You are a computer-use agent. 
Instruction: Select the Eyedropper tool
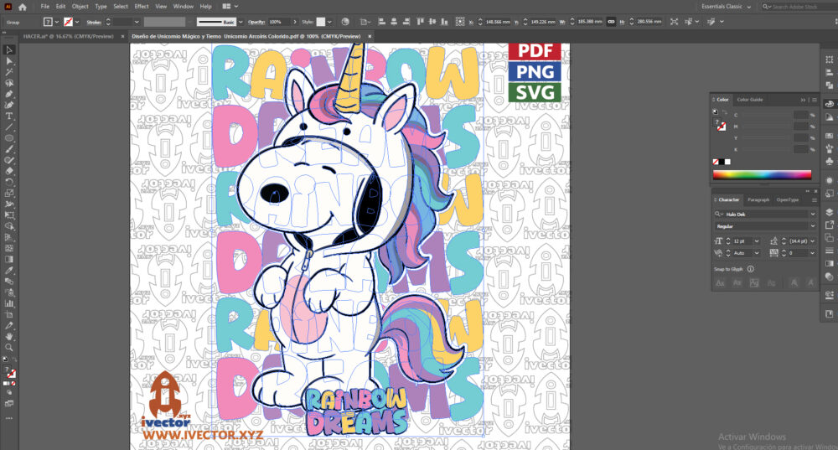point(9,271)
